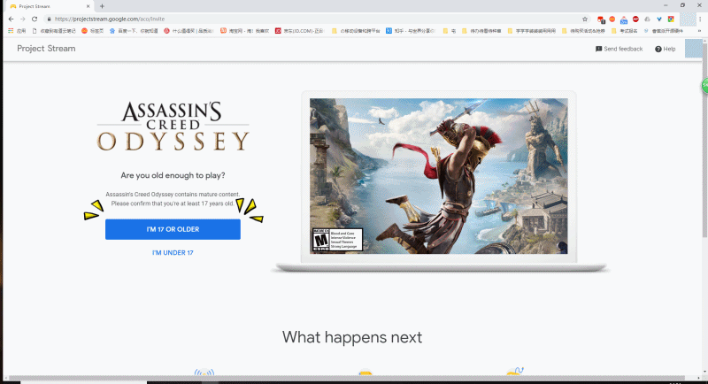Click the red ABP adblock extension icon
This screenshot has width=708, height=384.
click(635, 19)
